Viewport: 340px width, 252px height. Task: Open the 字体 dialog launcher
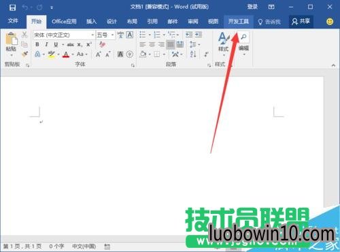[133, 65]
